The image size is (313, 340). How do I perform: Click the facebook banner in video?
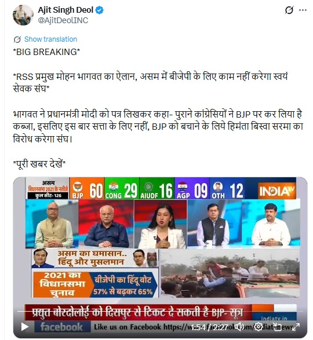[x=62, y=327]
